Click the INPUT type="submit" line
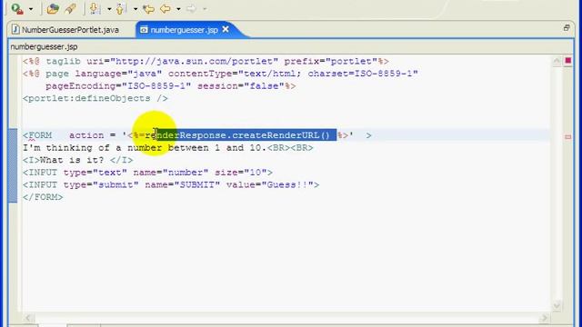 coord(171,184)
